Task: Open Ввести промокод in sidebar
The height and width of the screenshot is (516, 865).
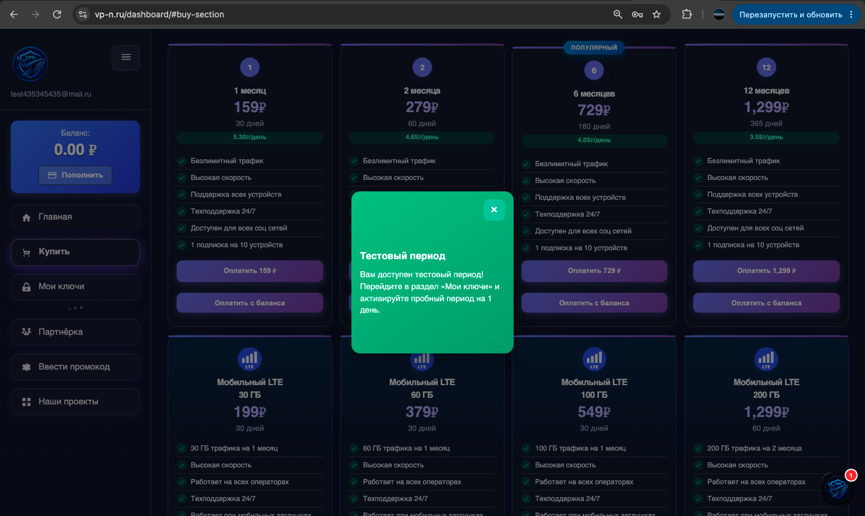Action: pyautogui.click(x=75, y=367)
